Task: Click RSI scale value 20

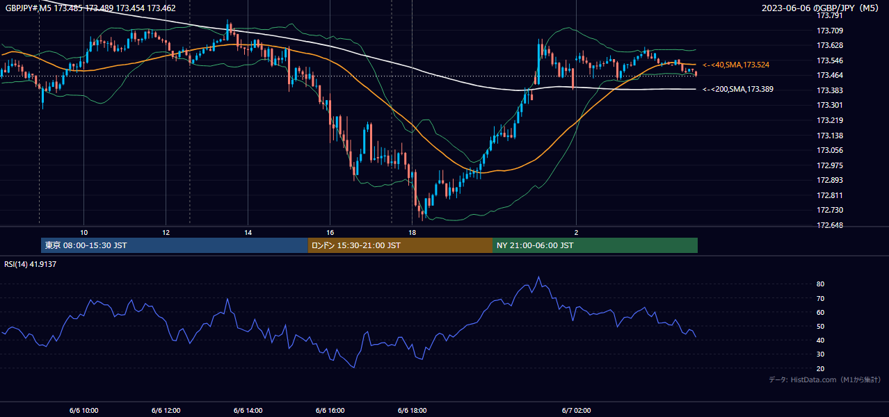Action: click(820, 368)
